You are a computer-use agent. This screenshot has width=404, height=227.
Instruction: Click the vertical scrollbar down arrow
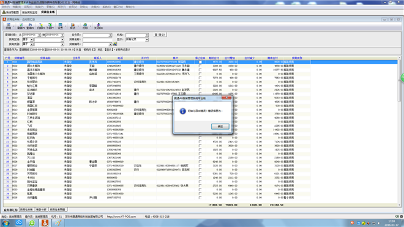coord(400,205)
